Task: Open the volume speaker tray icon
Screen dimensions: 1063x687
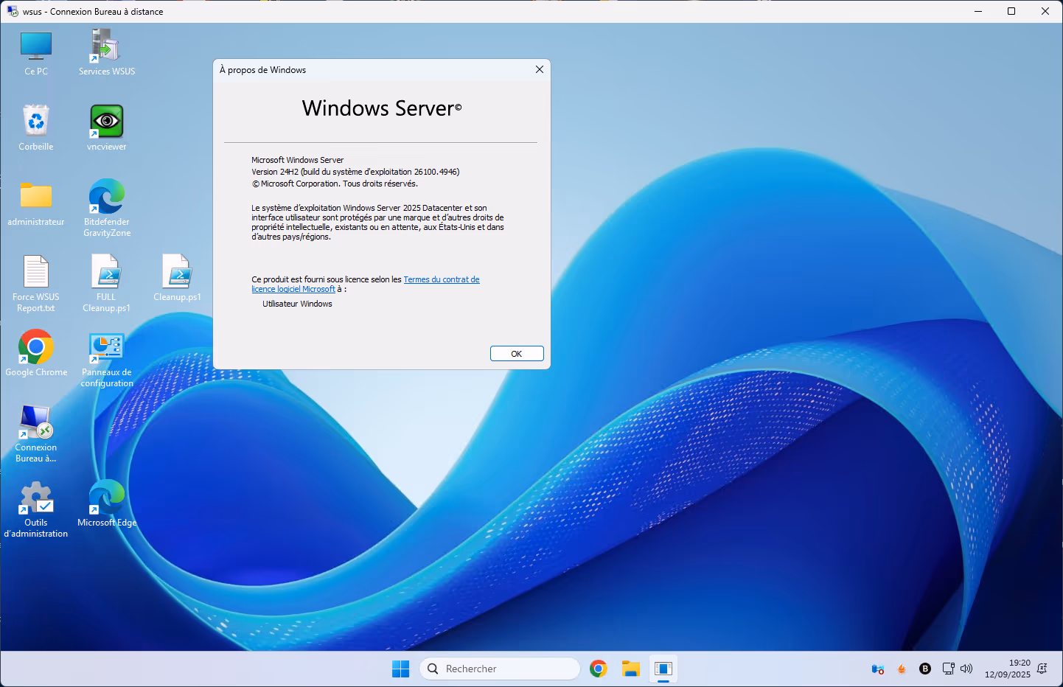Action: point(966,669)
